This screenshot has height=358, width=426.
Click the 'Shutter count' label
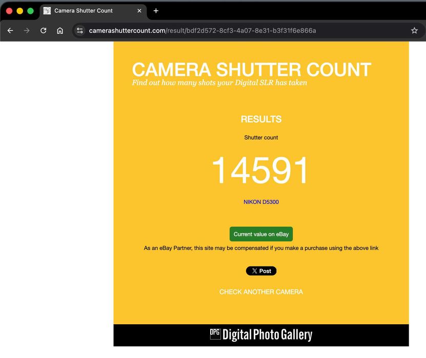tap(261, 138)
